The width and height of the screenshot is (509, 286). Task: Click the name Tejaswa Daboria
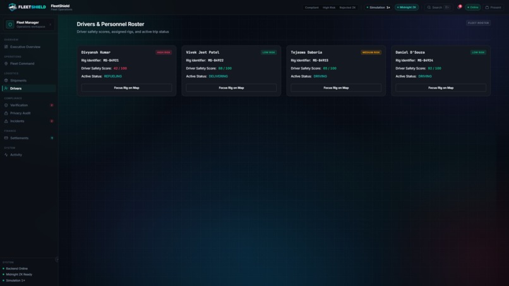click(x=306, y=52)
